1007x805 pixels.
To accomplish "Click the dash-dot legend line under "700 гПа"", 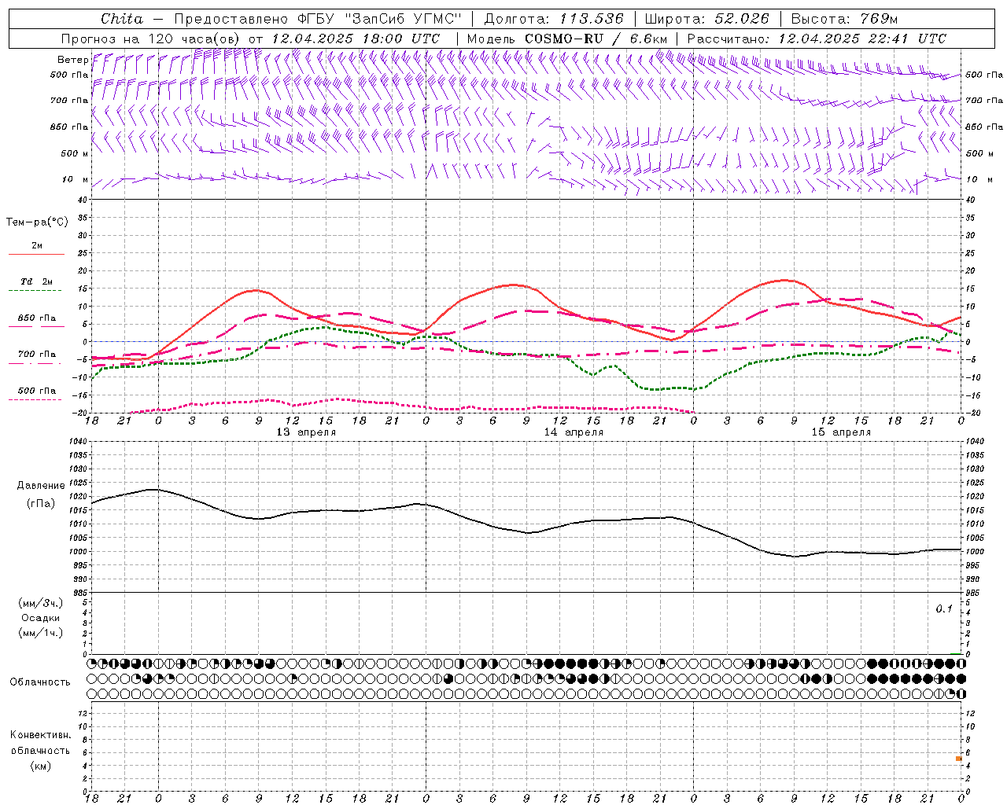I will click(x=35, y=363).
